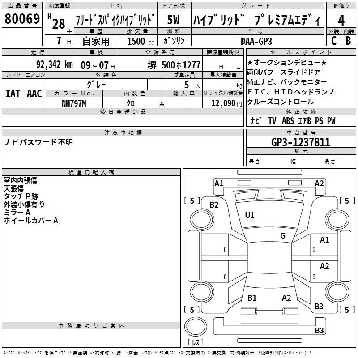Screen dimensions: 358x358
Task: Select the overall grade score 4
Action: coord(341,20)
